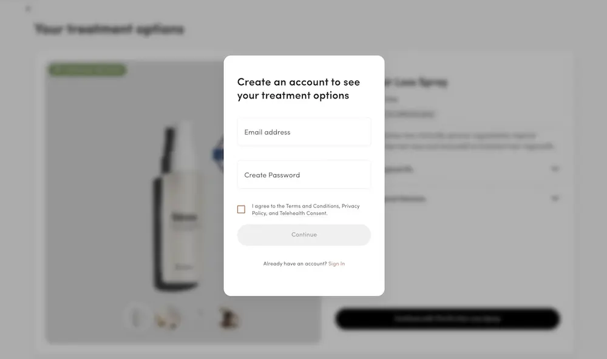Click the Sign In link
This screenshot has height=359, width=607.
pyautogui.click(x=336, y=263)
